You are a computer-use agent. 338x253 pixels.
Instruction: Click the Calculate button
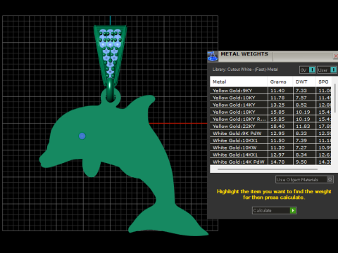coord(275,210)
